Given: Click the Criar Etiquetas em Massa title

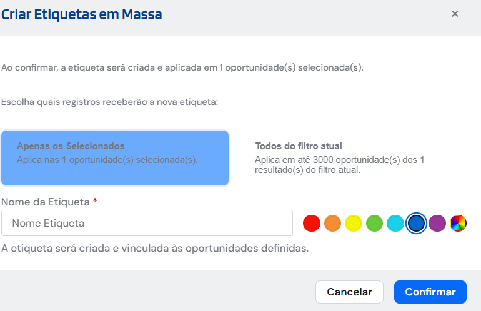Looking at the screenshot, I should (x=82, y=14).
